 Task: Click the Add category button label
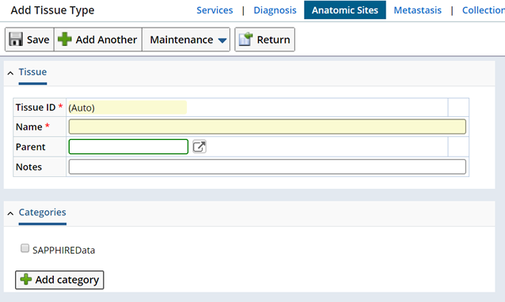point(67,280)
